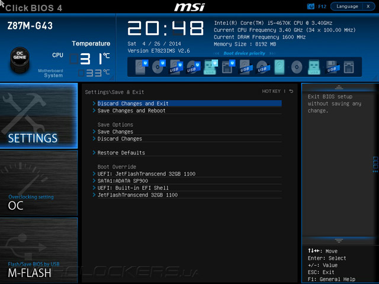The width and height of the screenshot is (379, 284).
Task: Click the help panel's top collapse handle
Action: (x=339, y=87)
